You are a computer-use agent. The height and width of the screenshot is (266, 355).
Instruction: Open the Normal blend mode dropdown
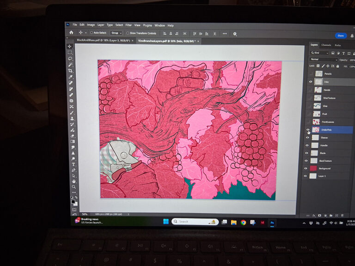(x=323, y=60)
